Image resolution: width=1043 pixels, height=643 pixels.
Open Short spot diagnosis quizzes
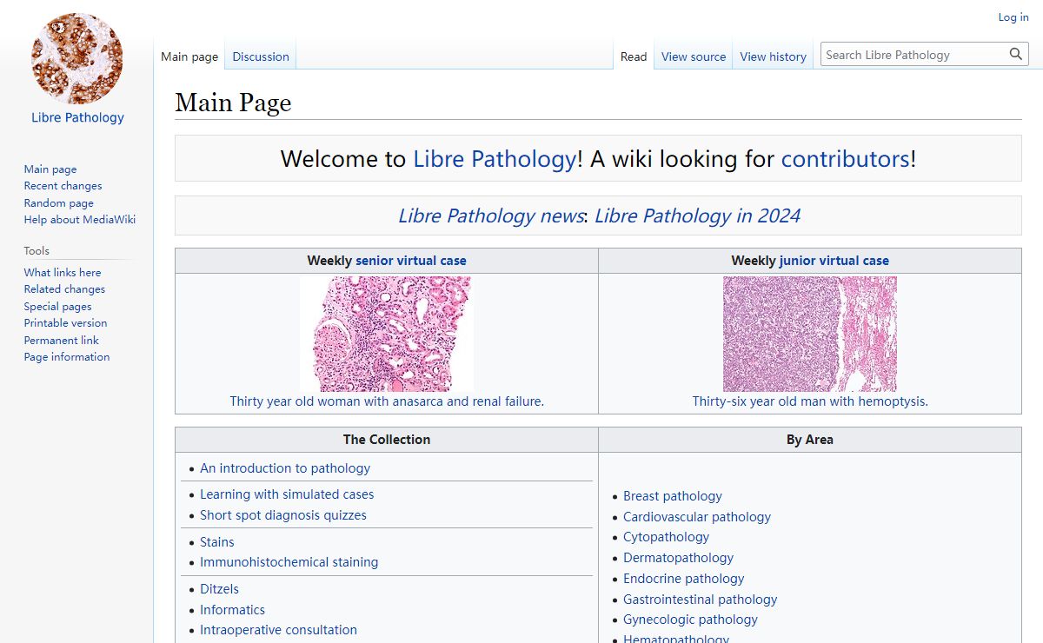(283, 515)
